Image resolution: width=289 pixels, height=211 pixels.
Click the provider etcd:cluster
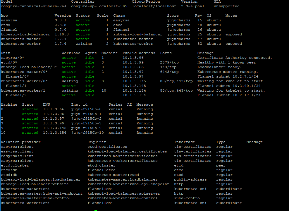tap(15, 165)
